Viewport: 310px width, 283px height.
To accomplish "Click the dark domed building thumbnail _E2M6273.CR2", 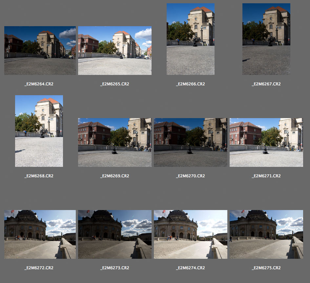I will click(115, 235).
